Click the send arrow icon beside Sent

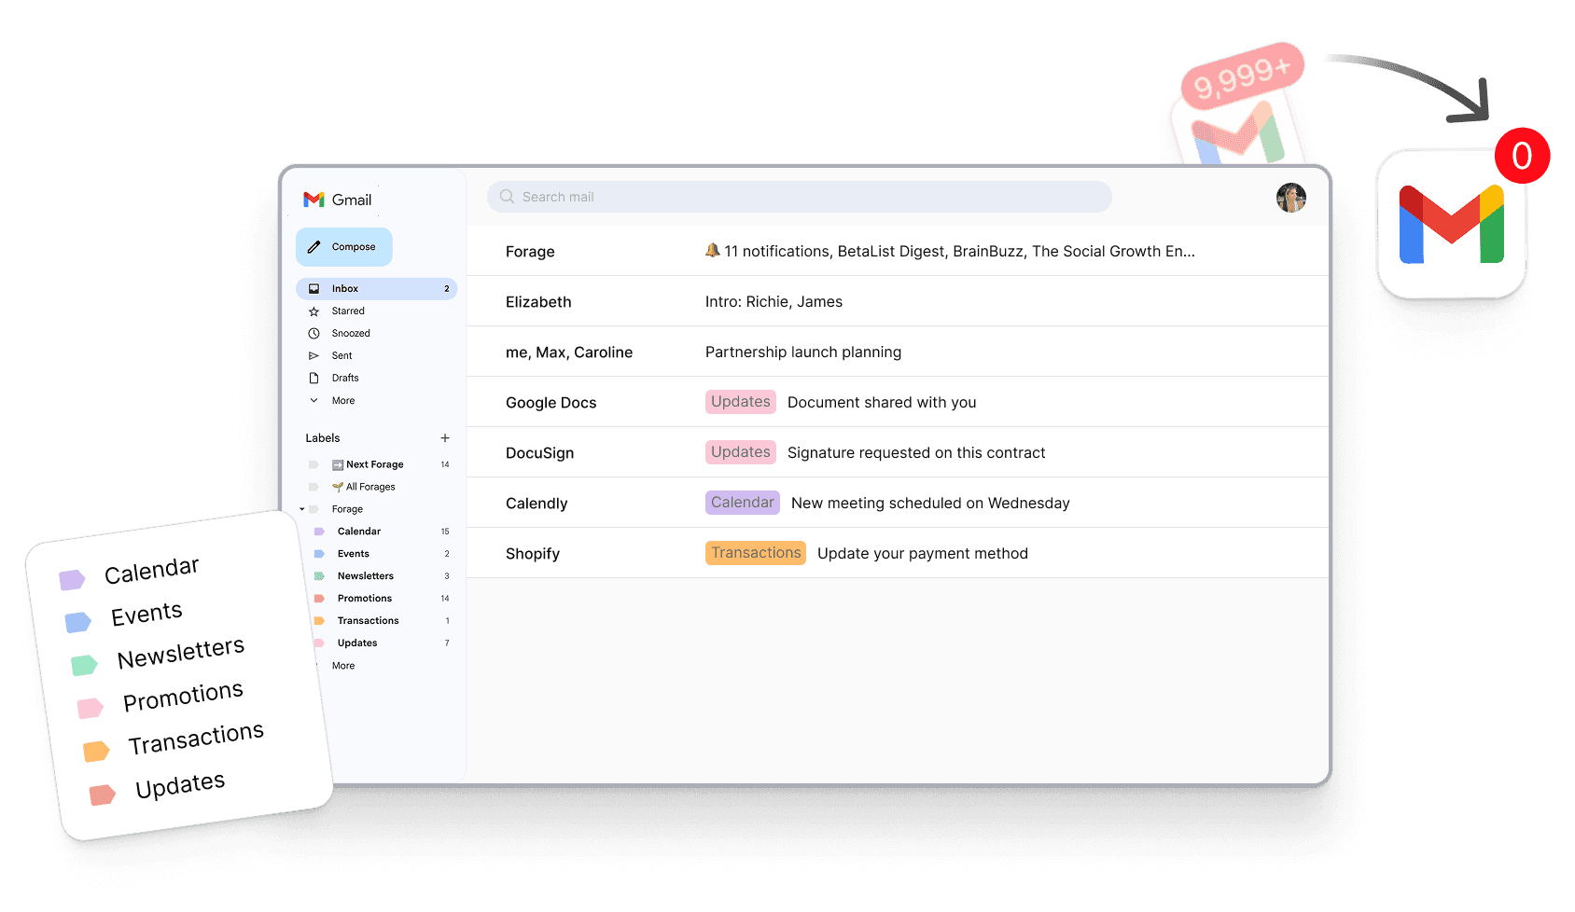(314, 356)
